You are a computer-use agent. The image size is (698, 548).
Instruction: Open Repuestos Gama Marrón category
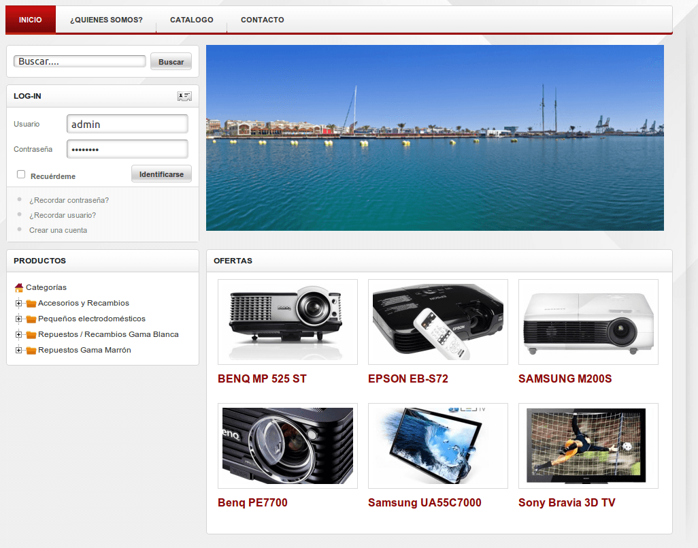[84, 350]
